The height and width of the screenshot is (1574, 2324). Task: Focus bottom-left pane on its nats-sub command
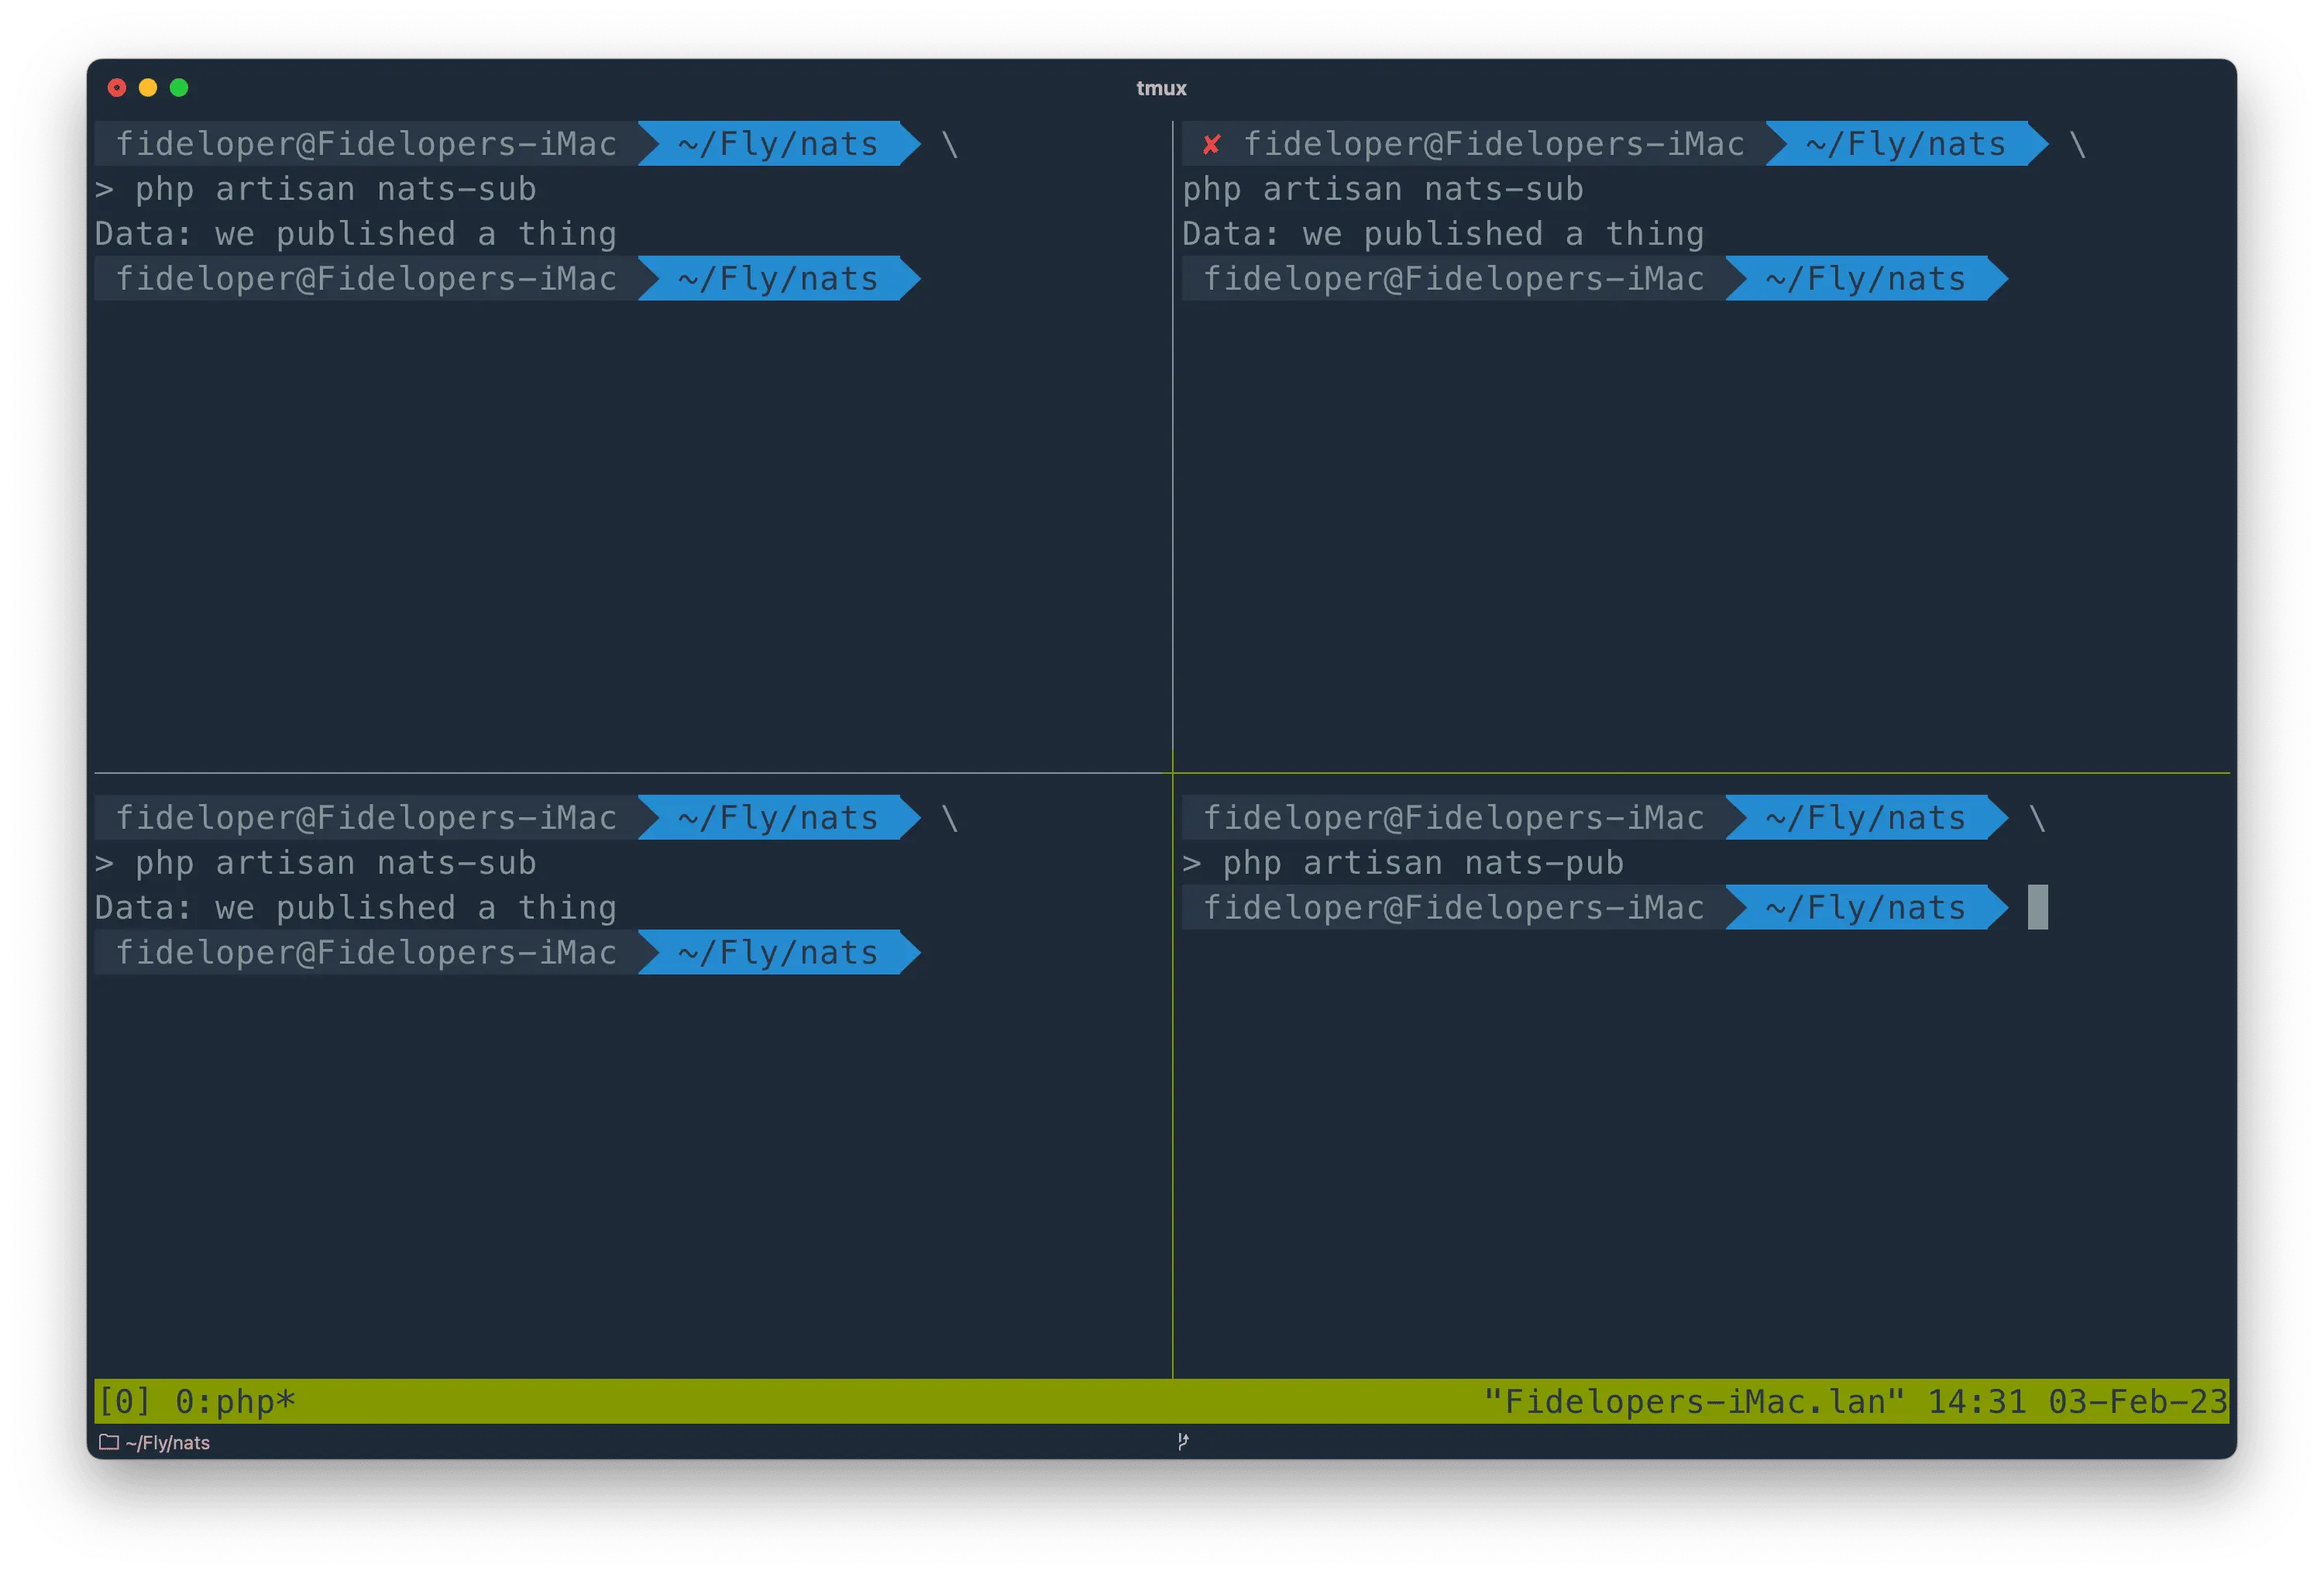[x=335, y=863]
